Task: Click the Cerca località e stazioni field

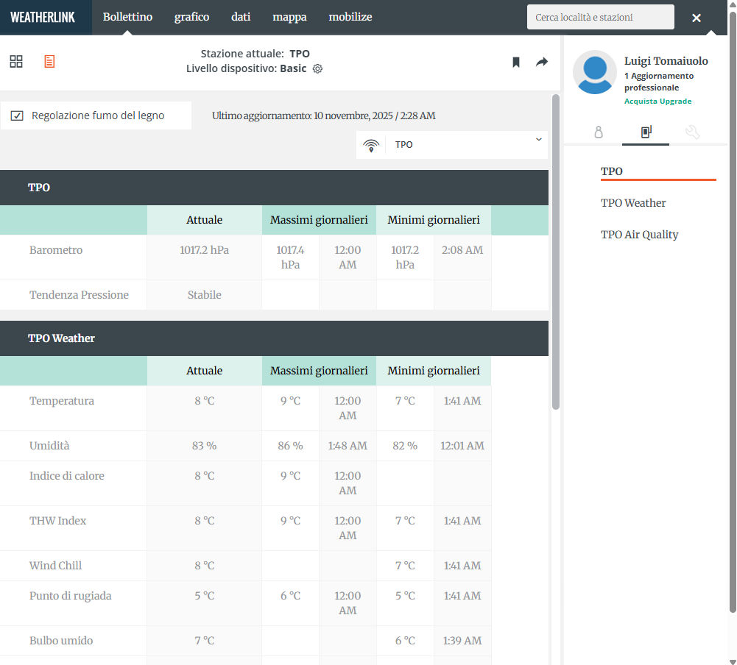Action: tap(600, 17)
